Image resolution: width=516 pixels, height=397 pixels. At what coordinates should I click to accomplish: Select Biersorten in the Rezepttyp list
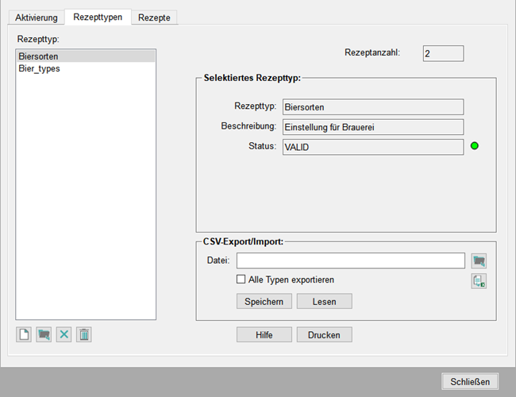click(x=38, y=57)
